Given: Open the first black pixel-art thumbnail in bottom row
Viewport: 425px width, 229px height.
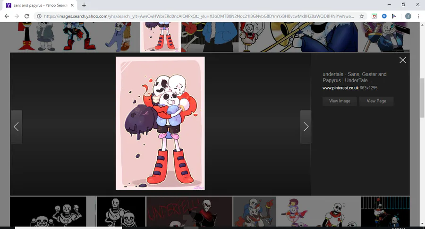Looking at the screenshot, I should [48, 212].
